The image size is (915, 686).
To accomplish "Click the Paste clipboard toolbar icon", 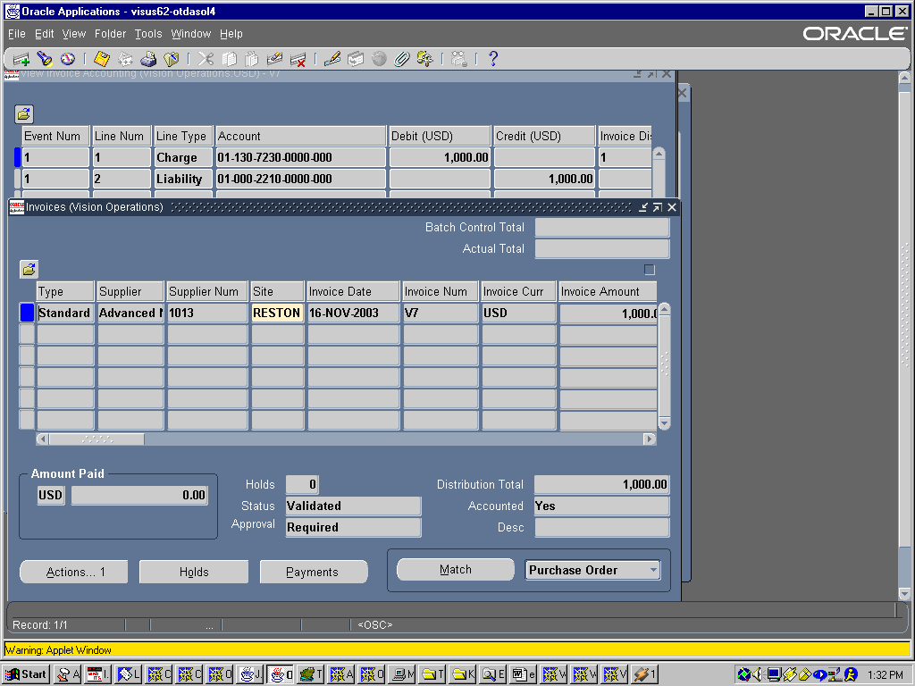I will (251, 59).
